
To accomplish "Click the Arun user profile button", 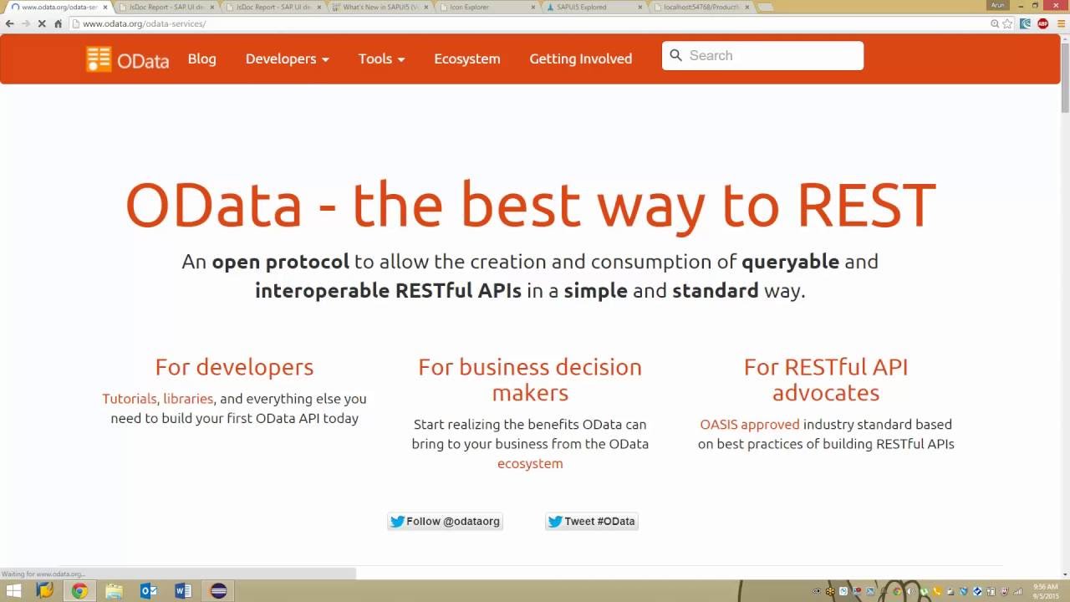I will coord(997,5).
